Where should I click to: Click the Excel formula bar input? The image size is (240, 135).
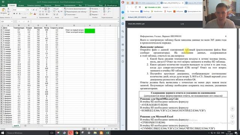74,22
